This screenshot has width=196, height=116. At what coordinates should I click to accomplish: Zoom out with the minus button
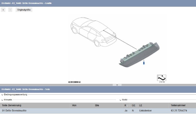[x=10, y=10]
